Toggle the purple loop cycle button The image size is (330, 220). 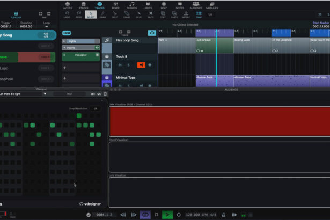coord(145,215)
